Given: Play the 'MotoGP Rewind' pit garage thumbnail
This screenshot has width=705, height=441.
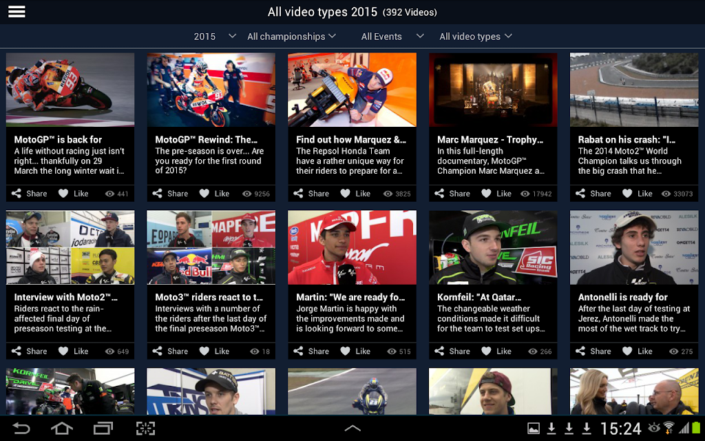Looking at the screenshot, I should click(x=211, y=90).
